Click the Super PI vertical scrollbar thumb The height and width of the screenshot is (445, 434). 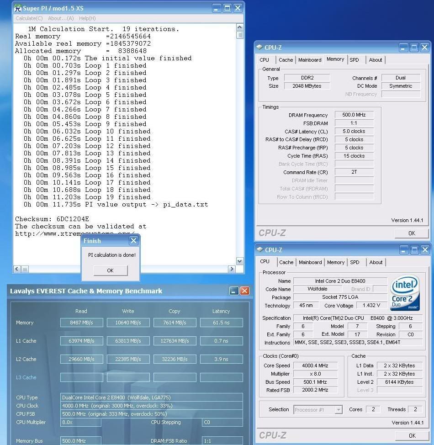coord(240,35)
